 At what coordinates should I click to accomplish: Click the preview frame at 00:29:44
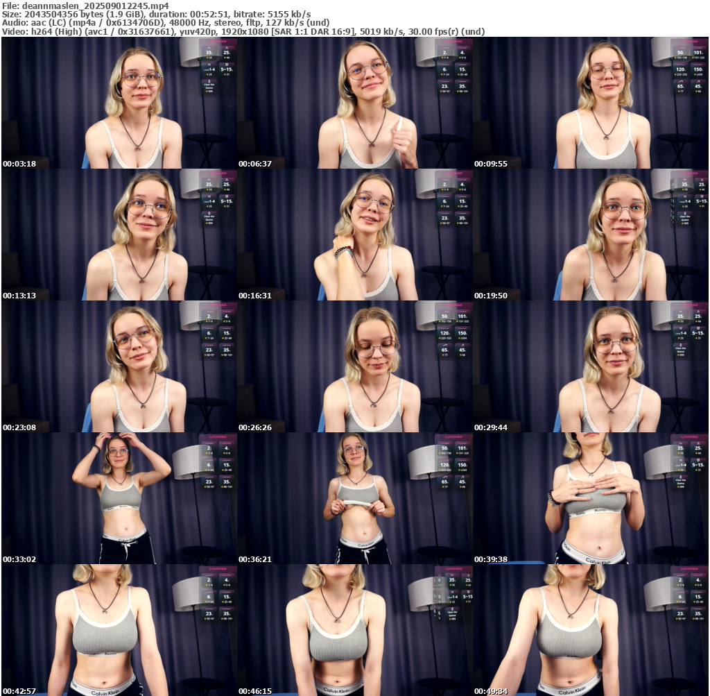click(x=591, y=366)
